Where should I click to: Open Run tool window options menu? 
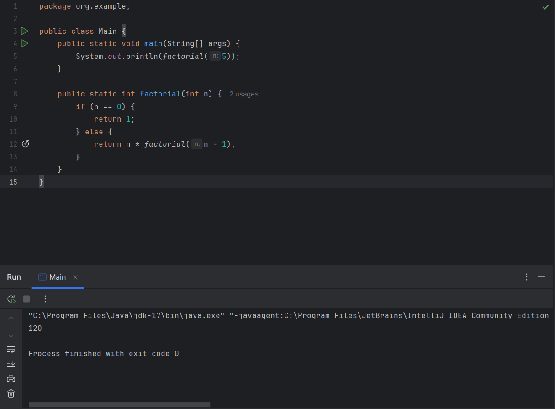tap(527, 277)
